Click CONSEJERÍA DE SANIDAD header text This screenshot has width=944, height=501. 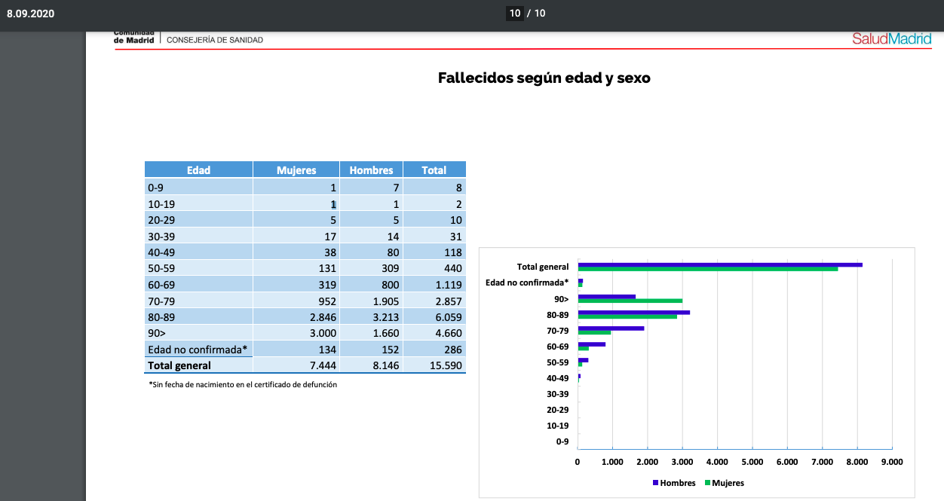tap(215, 40)
